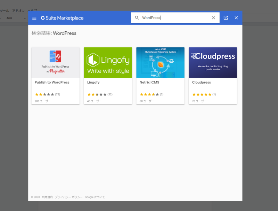Open the Cloudpress thumbnail image
The width and height of the screenshot is (278, 211).
(213, 63)
